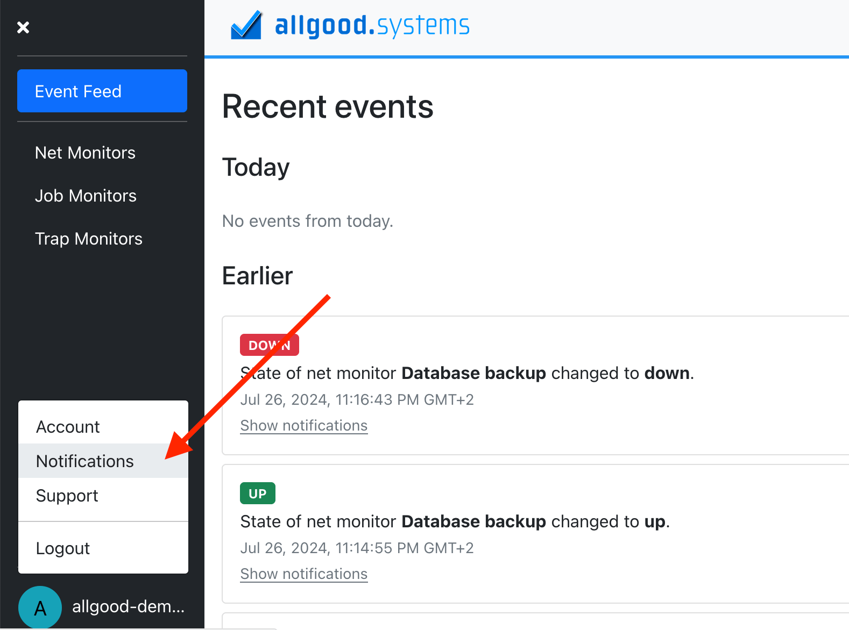Show notifications for the up event
The height and width of the screenshot is (630, 849).
[303, 574]
